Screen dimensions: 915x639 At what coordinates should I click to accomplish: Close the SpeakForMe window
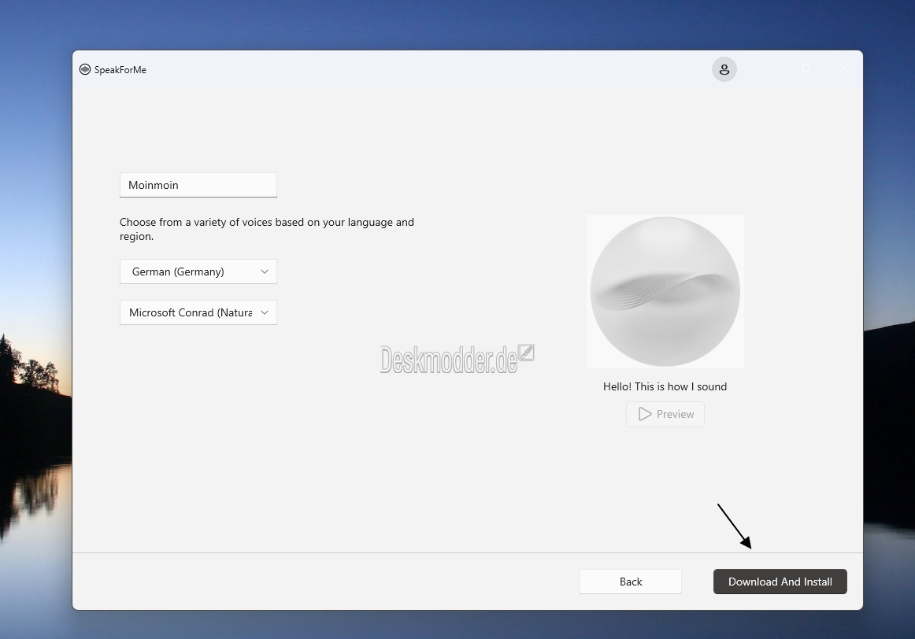(844, 68)
